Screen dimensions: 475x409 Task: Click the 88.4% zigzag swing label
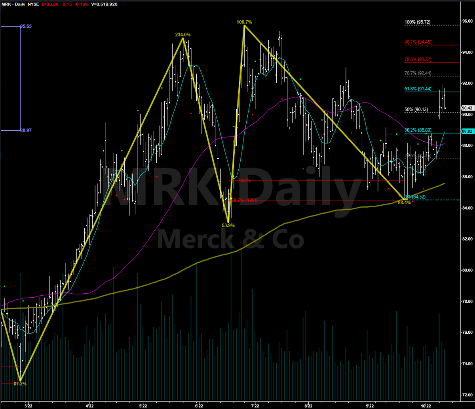(404, 203)
